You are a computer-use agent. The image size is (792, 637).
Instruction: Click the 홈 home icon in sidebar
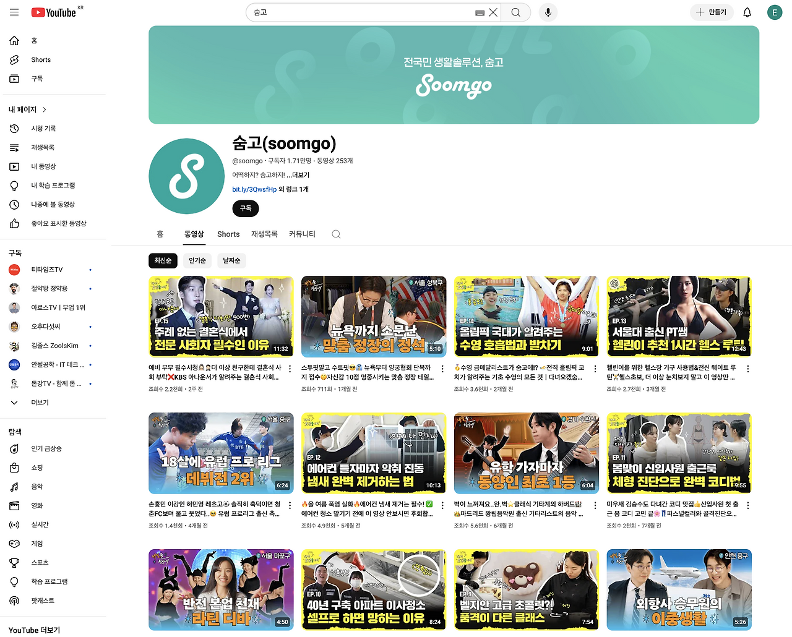coord(14,41)
